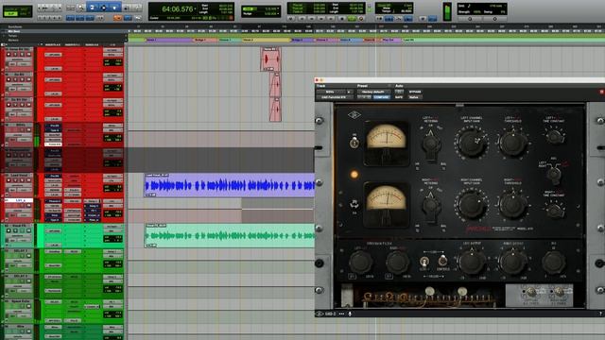Click the Markers ruler label
This screenshot has width=605, height=340.
[13, 40]
